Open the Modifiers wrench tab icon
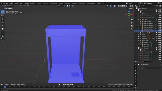The image size is (162, 91). coord(136,88)
